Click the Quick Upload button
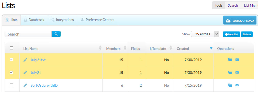This screenshot has width=258, height=92. [240, 20]
